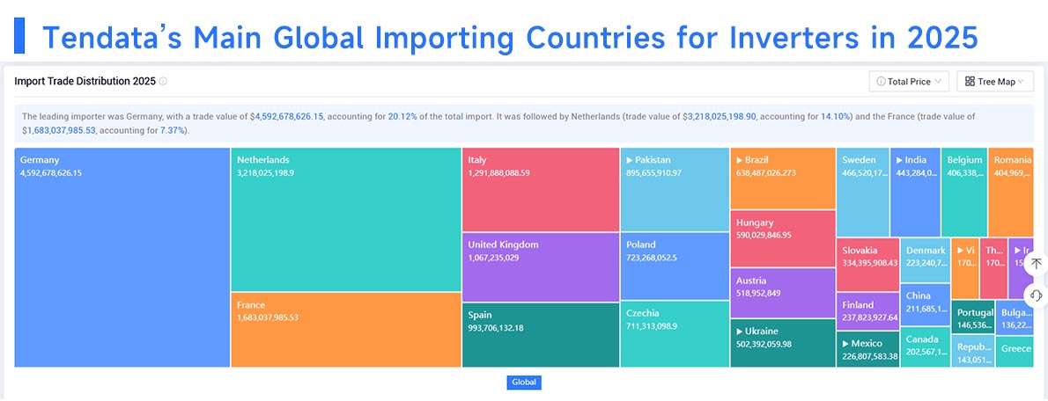Select the Bulga... tile
The width and height of the screenshot is (1048, 401).
click(x=1015, y=317)
